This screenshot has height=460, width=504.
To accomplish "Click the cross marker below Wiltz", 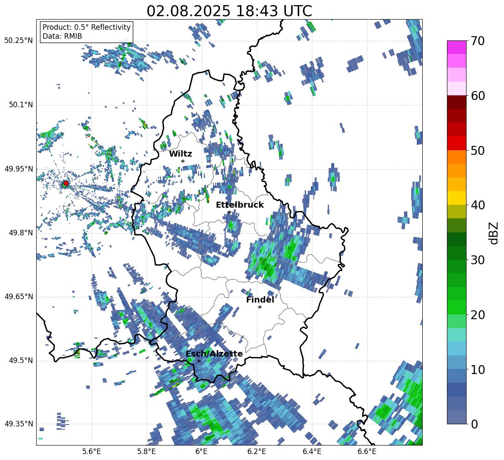I will pos(183,161).
